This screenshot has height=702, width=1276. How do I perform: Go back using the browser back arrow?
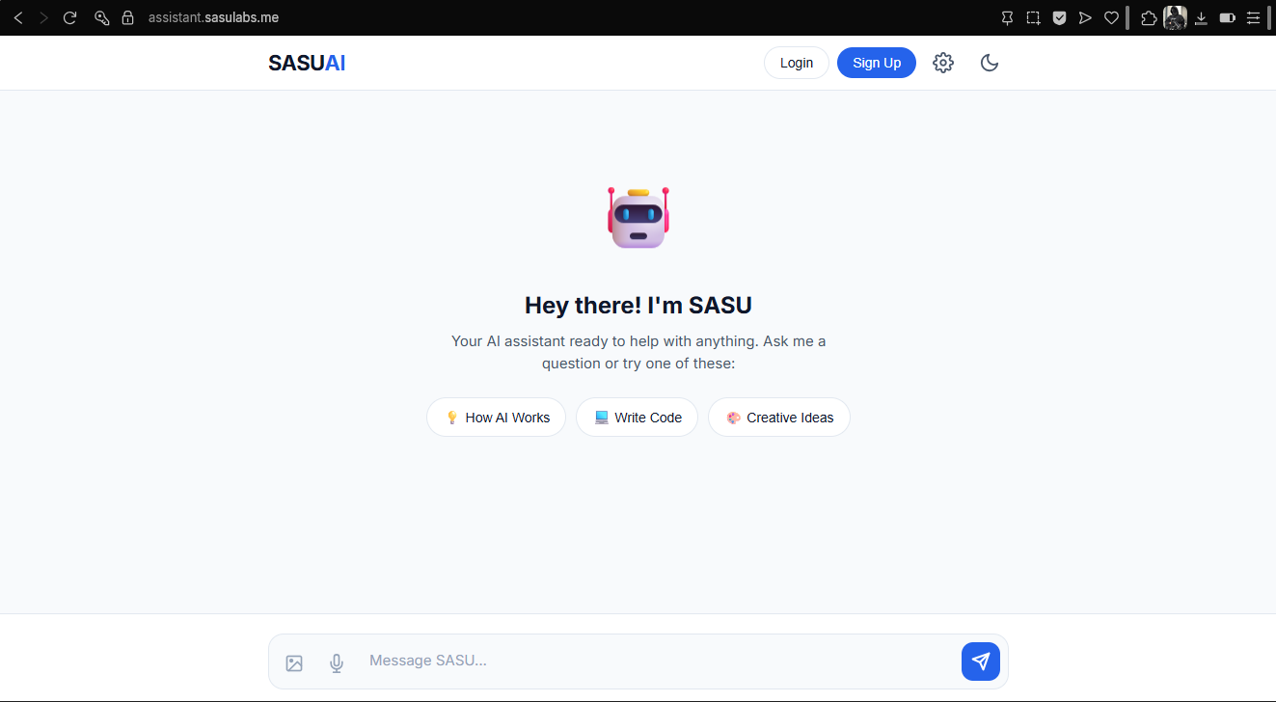(17, 17)
